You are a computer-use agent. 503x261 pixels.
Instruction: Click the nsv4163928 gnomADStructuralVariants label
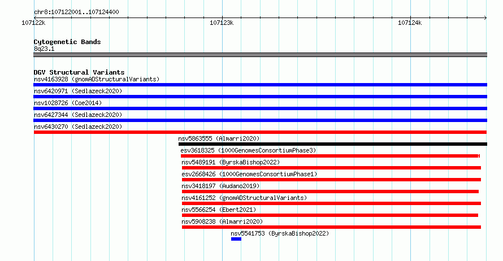(x=97, y=79)
